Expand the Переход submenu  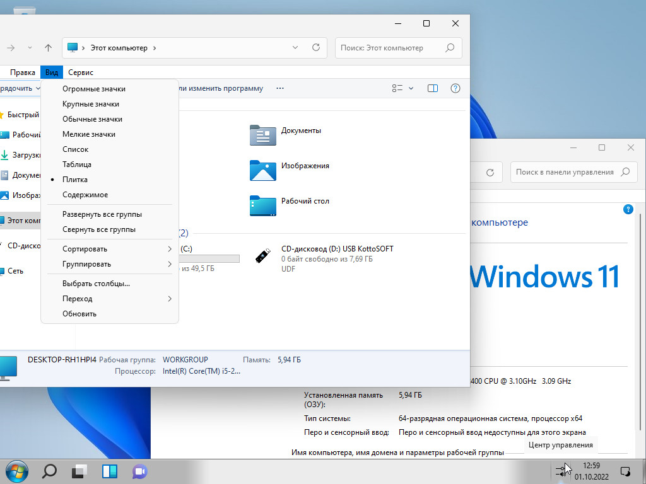[x=110, y=299]
